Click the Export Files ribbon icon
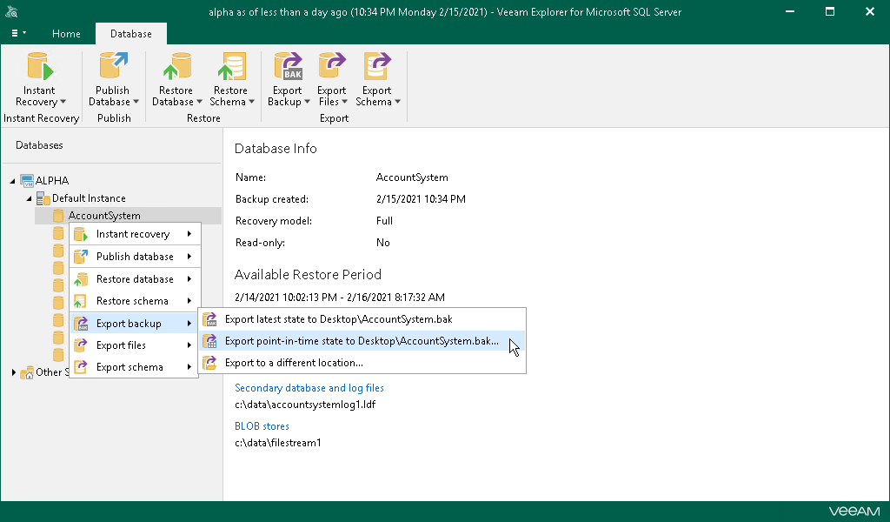Viewport: 890px width, 522px height. click(332, 66)
